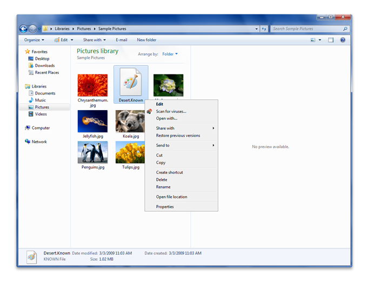
Task: Select the Jellyfish.jpg thumbnail
Action: click(x=93, y=121)
